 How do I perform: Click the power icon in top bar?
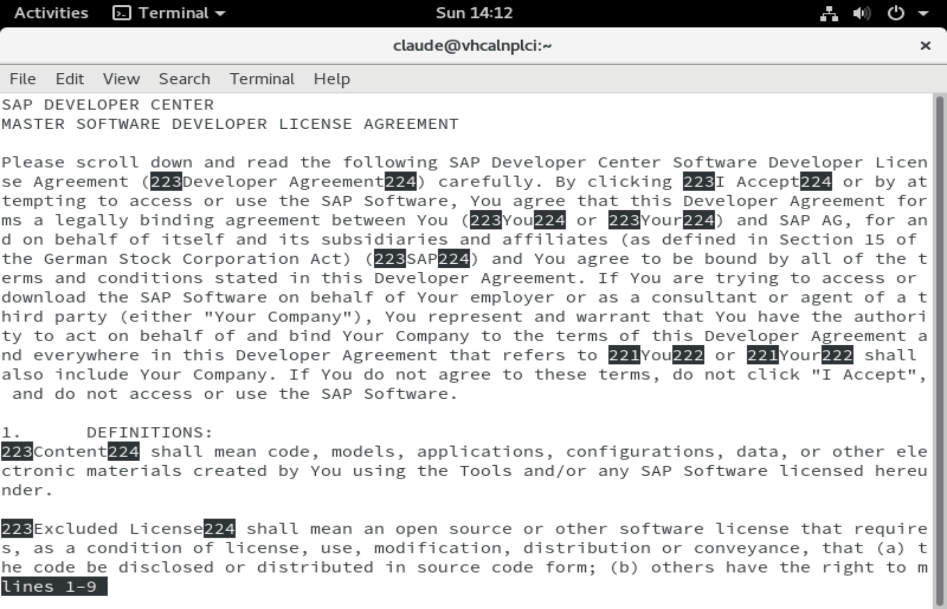tap(895, 13)
